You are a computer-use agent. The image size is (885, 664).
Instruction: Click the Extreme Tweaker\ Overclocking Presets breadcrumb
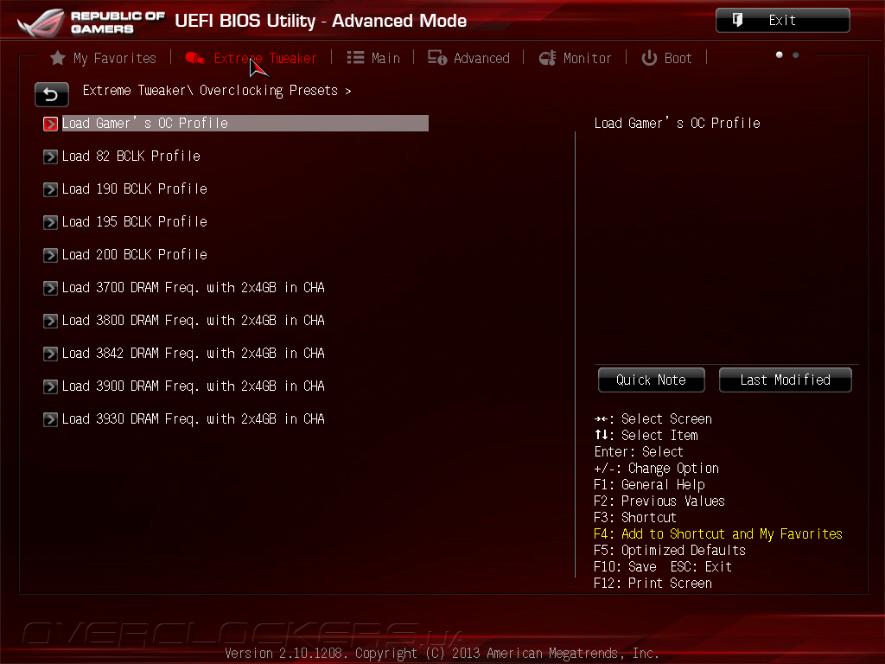[217, 90]
